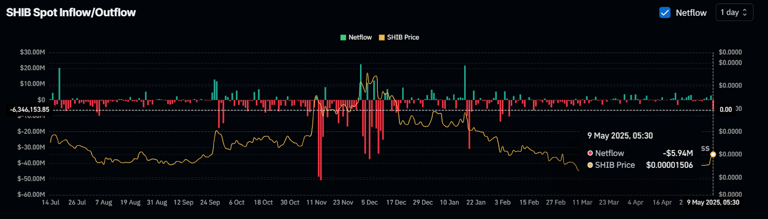Viewport: 768px width, 219px height.
Task: Click the $-50.00M y-axis label
Action: pos(31,179)
